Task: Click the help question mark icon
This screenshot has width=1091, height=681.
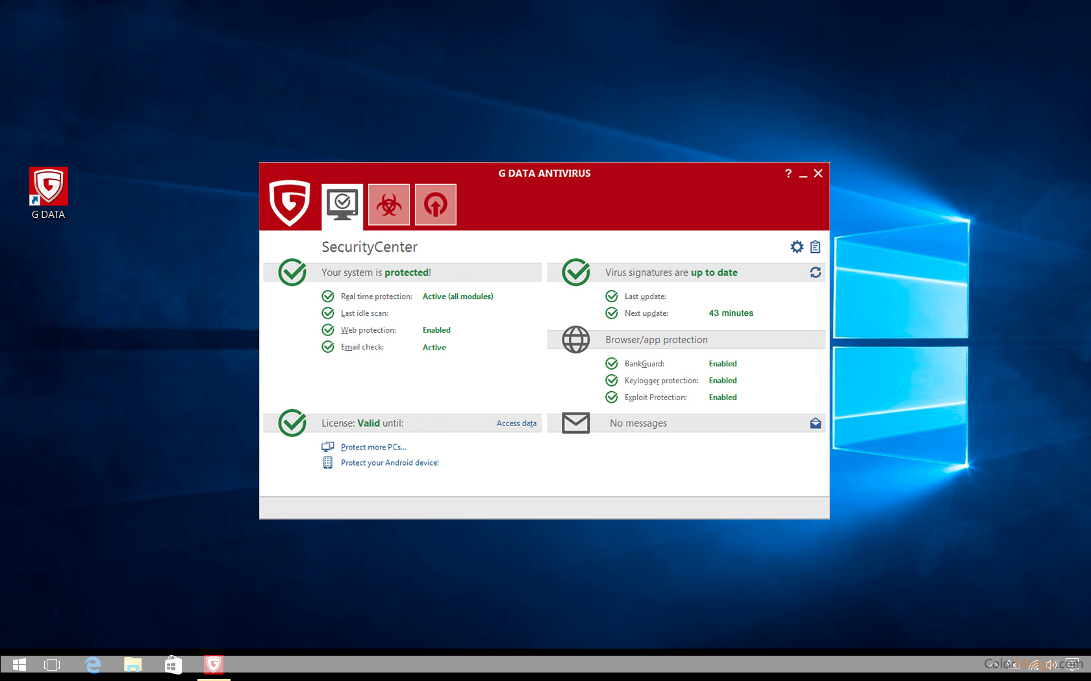Action: tap(788, 174)
